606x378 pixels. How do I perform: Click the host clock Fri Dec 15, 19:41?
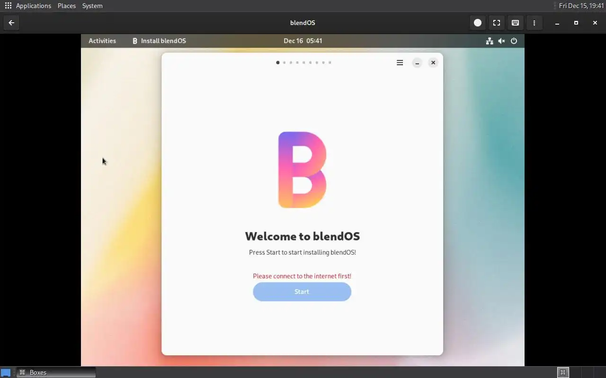tap(581, 6)
